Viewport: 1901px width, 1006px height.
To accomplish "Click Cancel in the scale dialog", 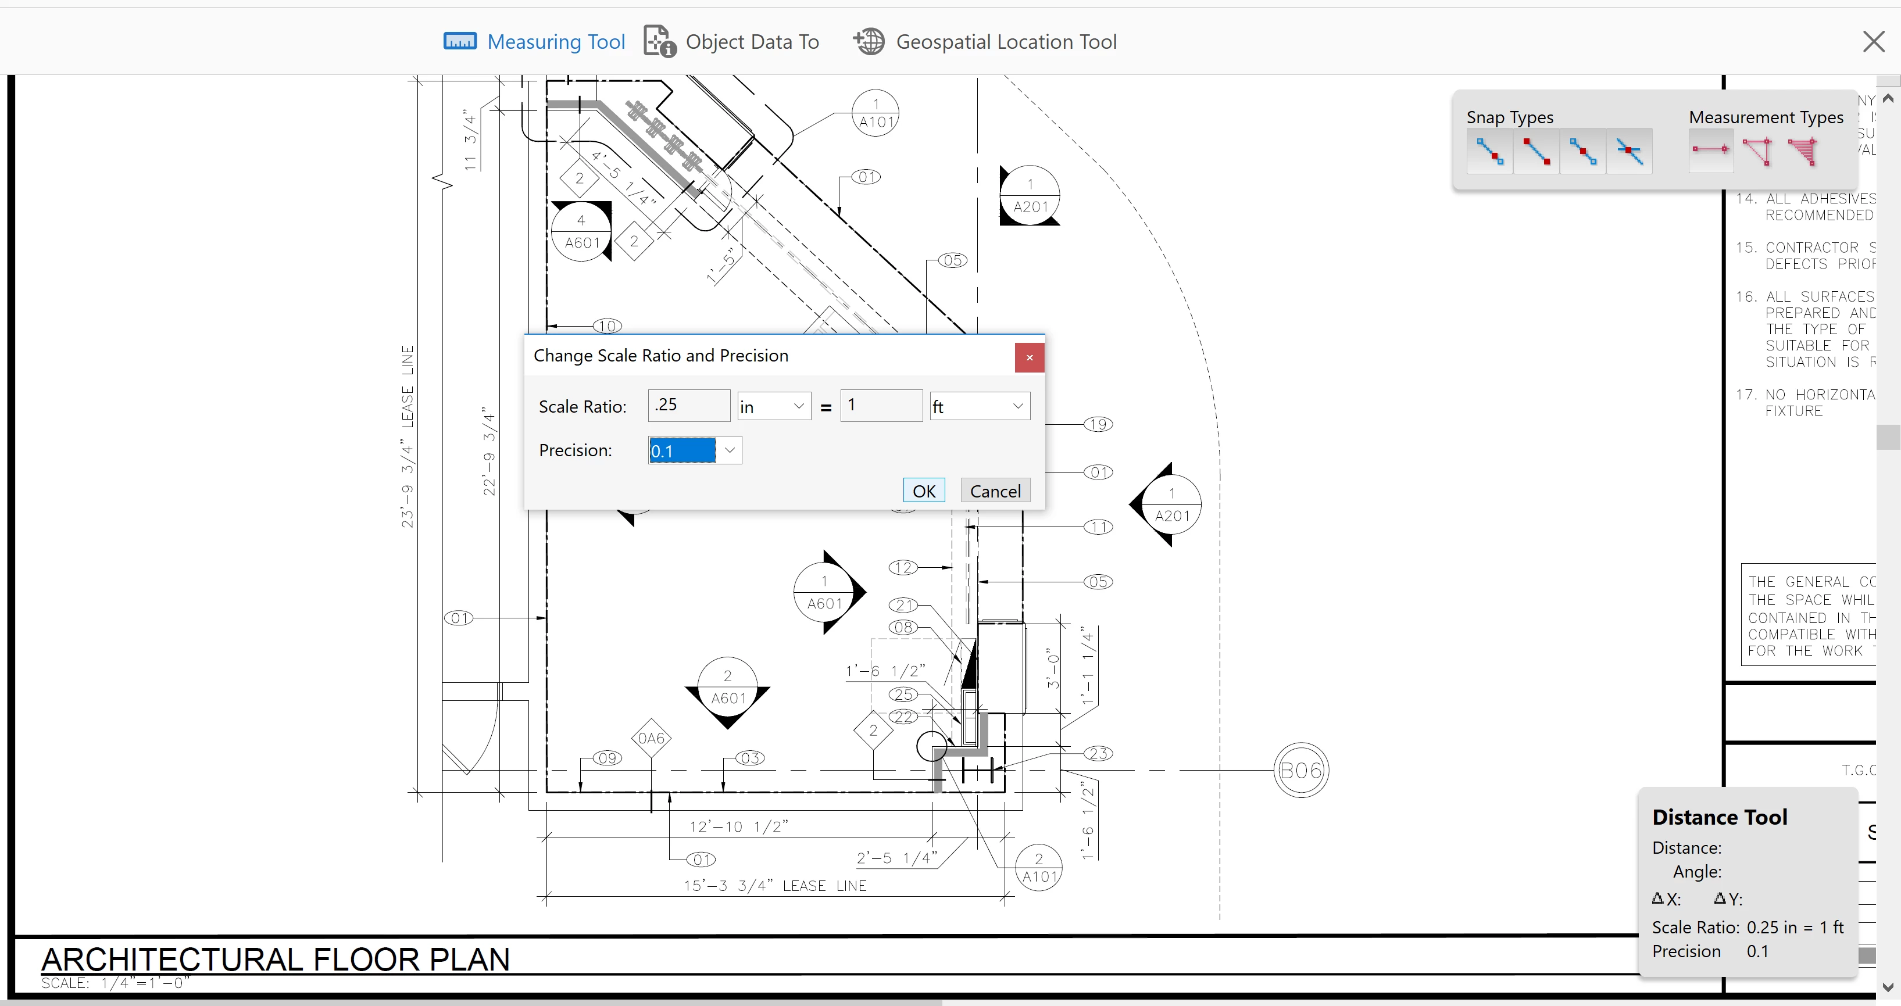I will coord(995,491).
